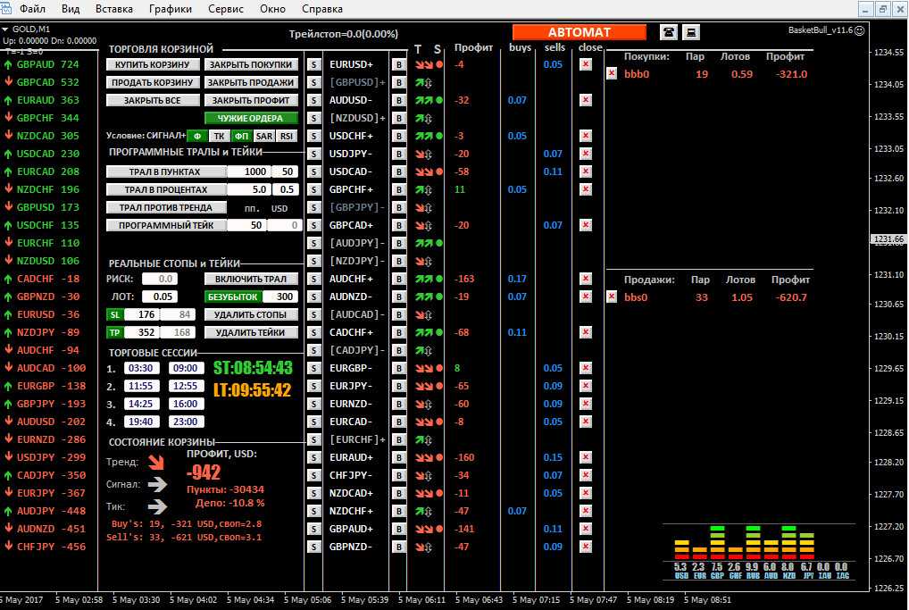Click the КУПИТЬ КОРЗИНУ button
Viewport: 909px width, 610px height.
coord(153,64)
